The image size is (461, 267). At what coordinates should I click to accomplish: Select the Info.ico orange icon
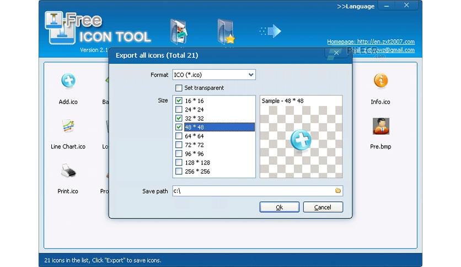tap(380, 81)
